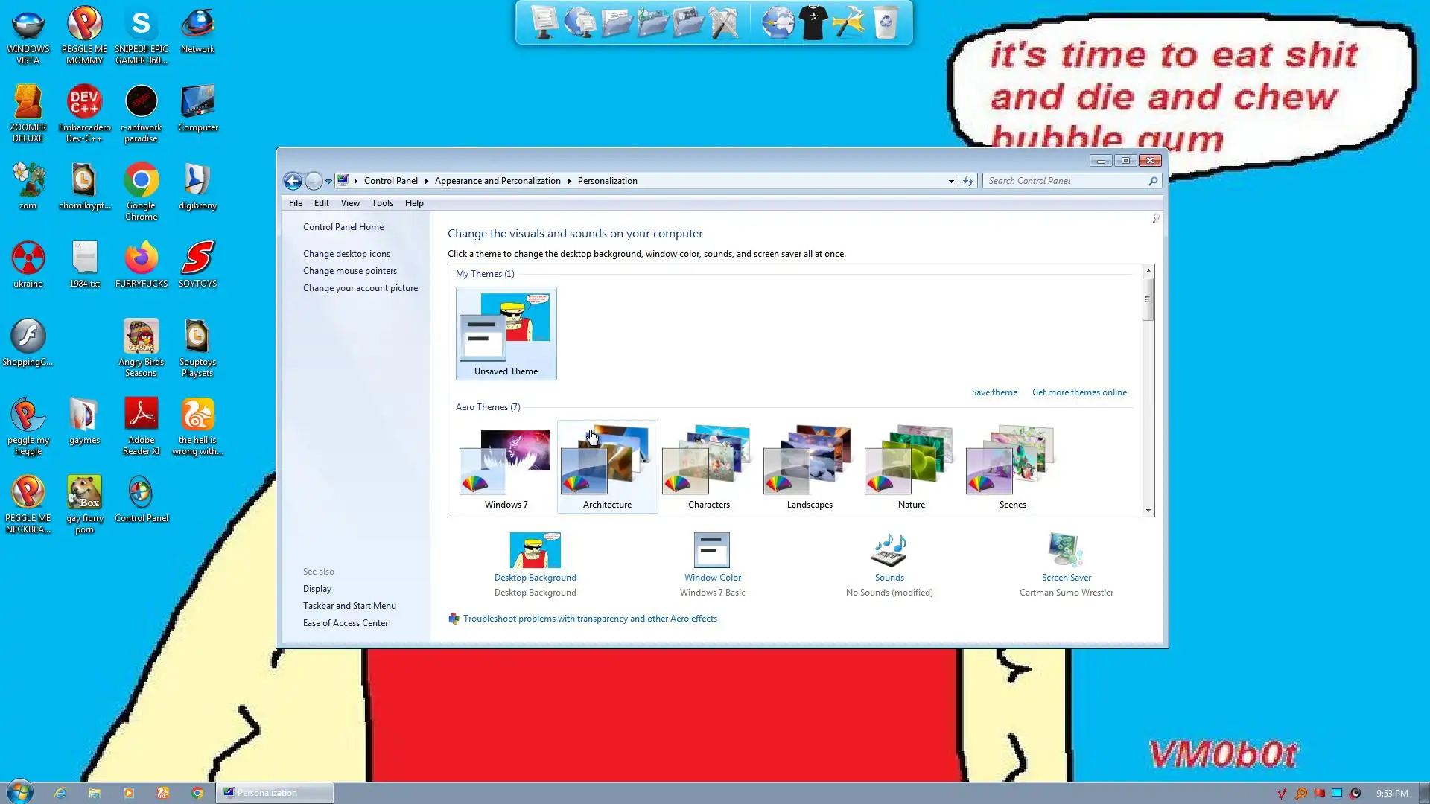The image size is (1430, 804).
Task: Open the Desktop Background settings icon
Action: click(535, 550)
